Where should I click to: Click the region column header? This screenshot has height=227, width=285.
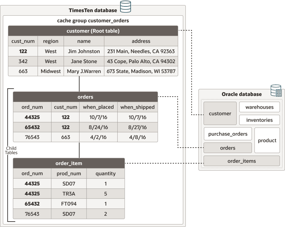[x=51, y=41]
